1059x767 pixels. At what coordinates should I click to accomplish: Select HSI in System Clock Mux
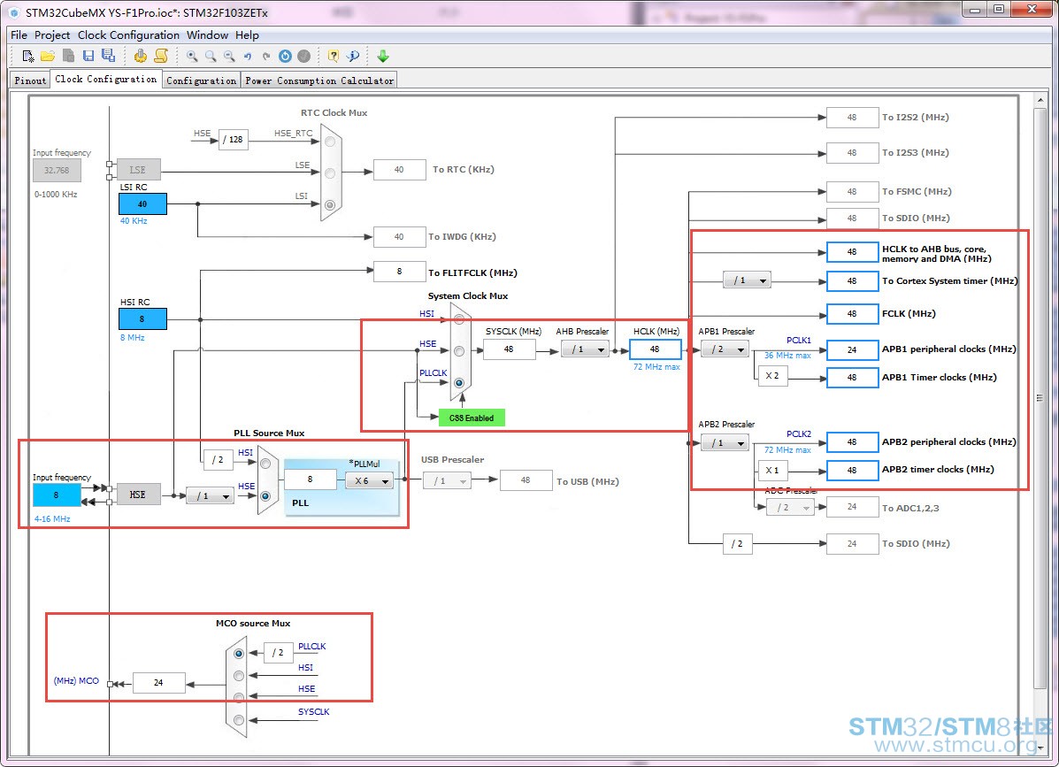[x=459, y=319]
